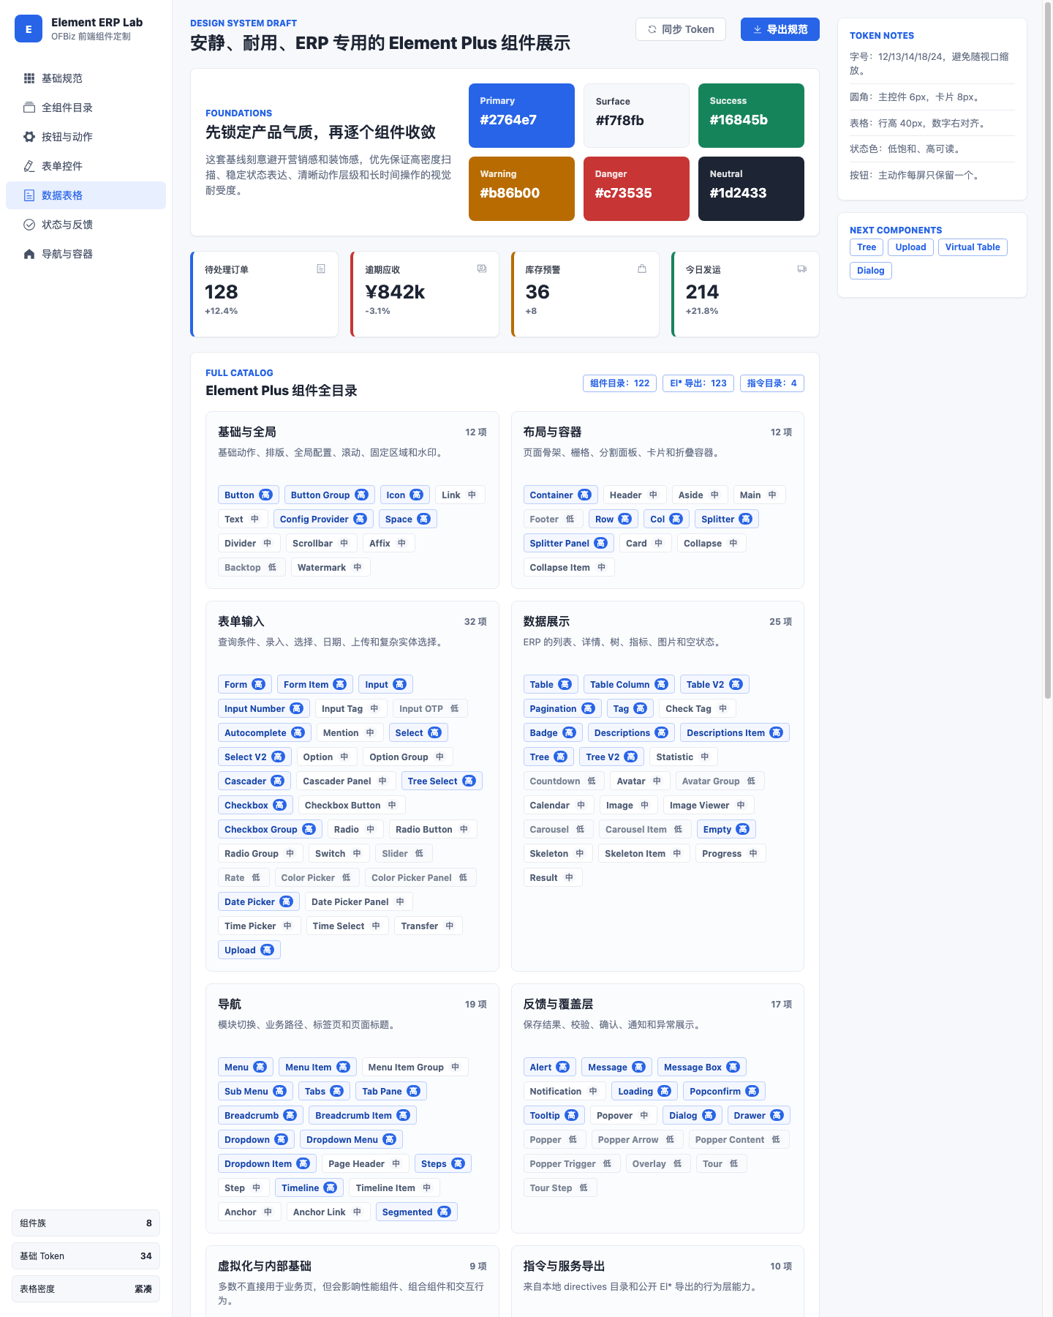
Task: Click the 指令目录: 4 tag
Action: coord(772,383)
